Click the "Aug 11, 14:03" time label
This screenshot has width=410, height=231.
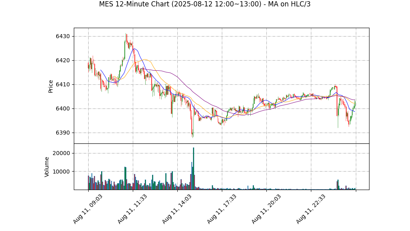click(177, 209)
